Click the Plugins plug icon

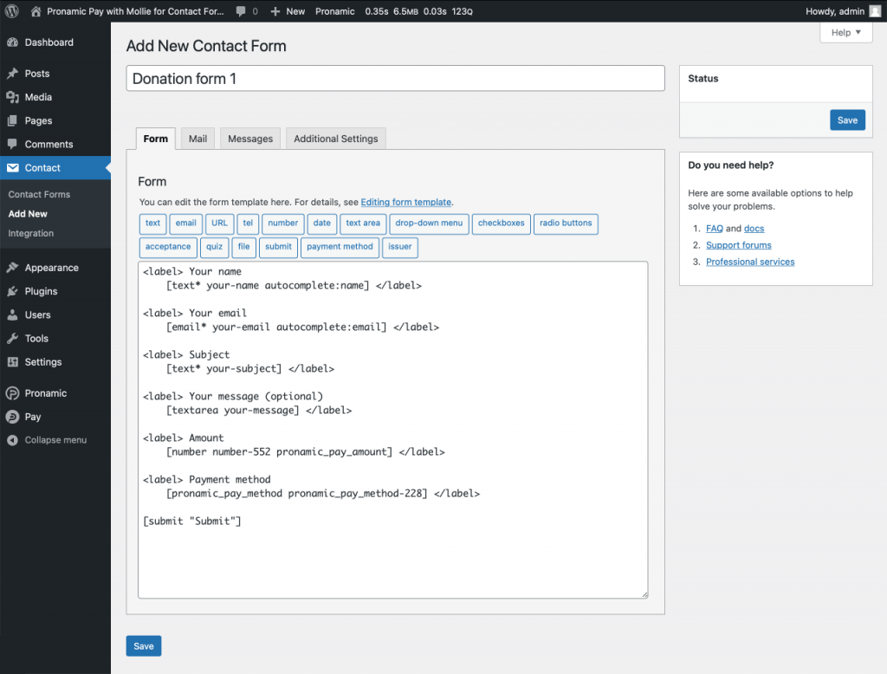tap(12, 291)
